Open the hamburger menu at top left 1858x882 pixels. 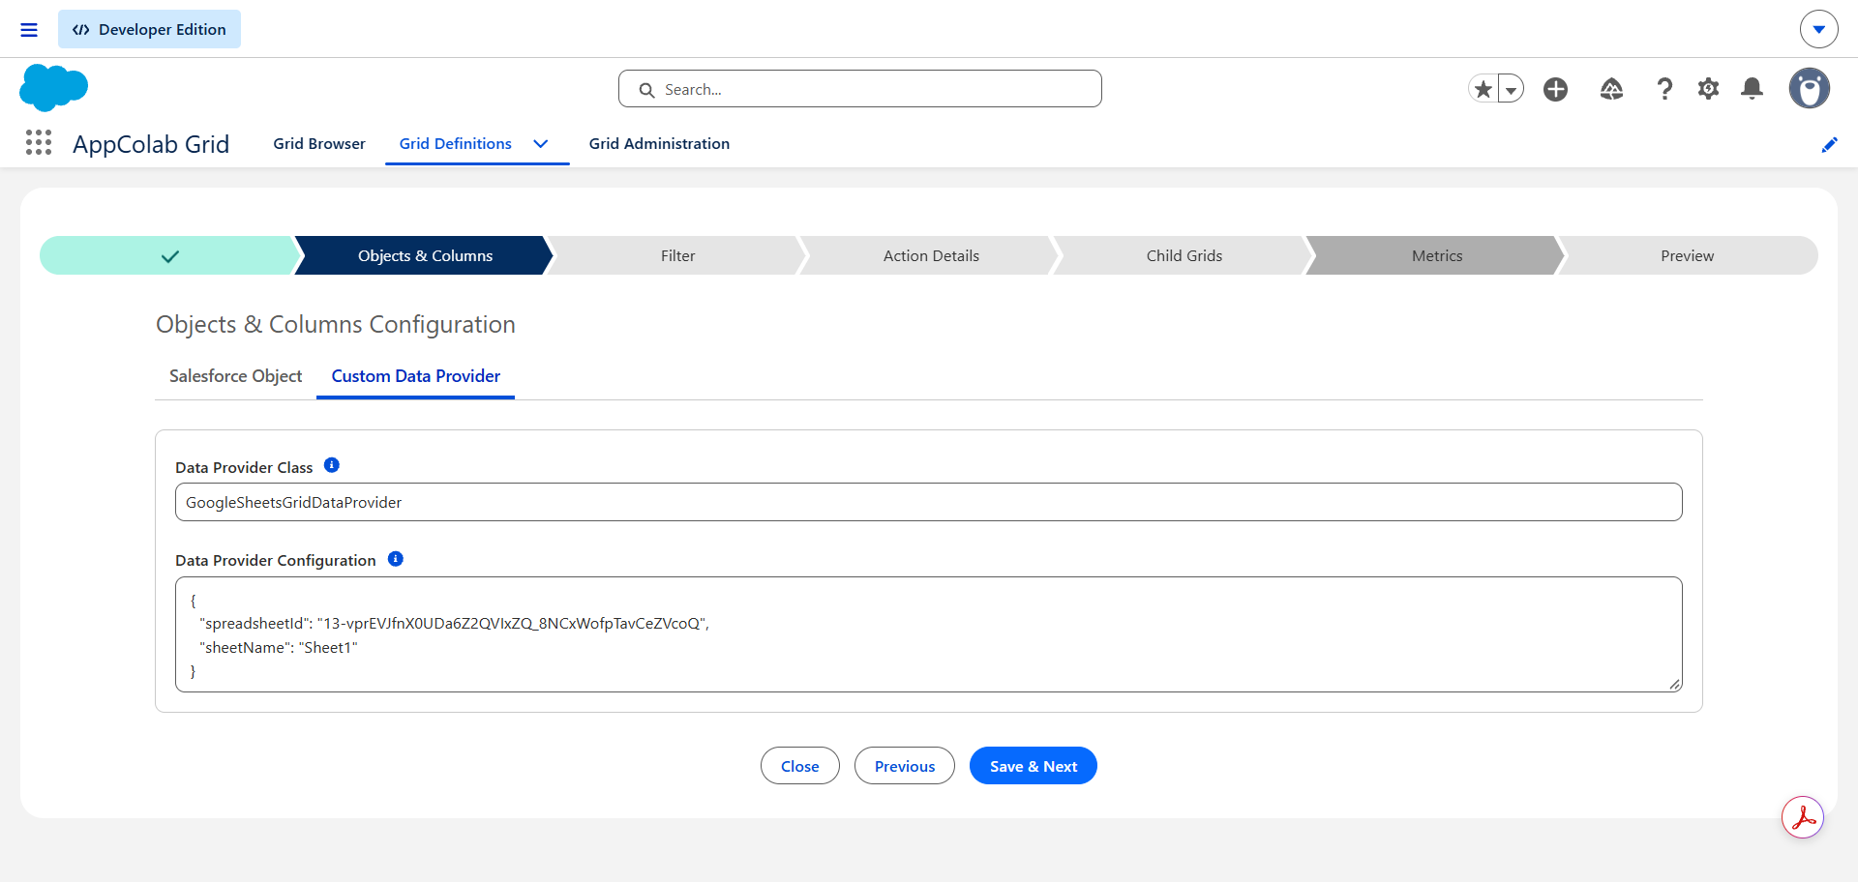pos(29,30)
